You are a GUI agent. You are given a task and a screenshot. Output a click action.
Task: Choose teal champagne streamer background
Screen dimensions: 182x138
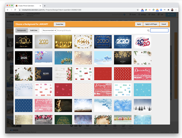coord(63,58)
